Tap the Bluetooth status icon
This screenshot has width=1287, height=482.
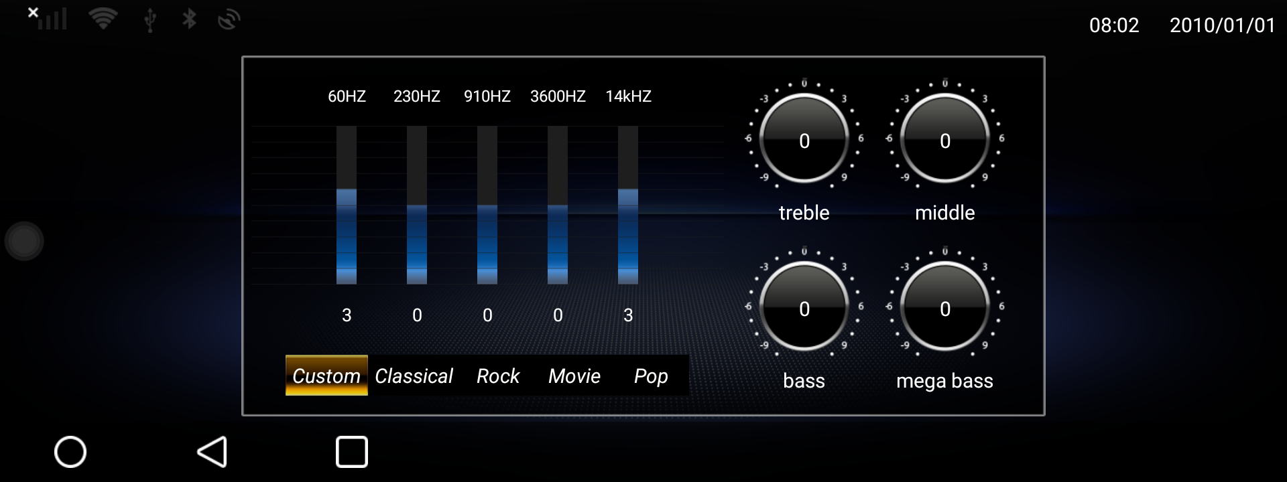(190, 19)
